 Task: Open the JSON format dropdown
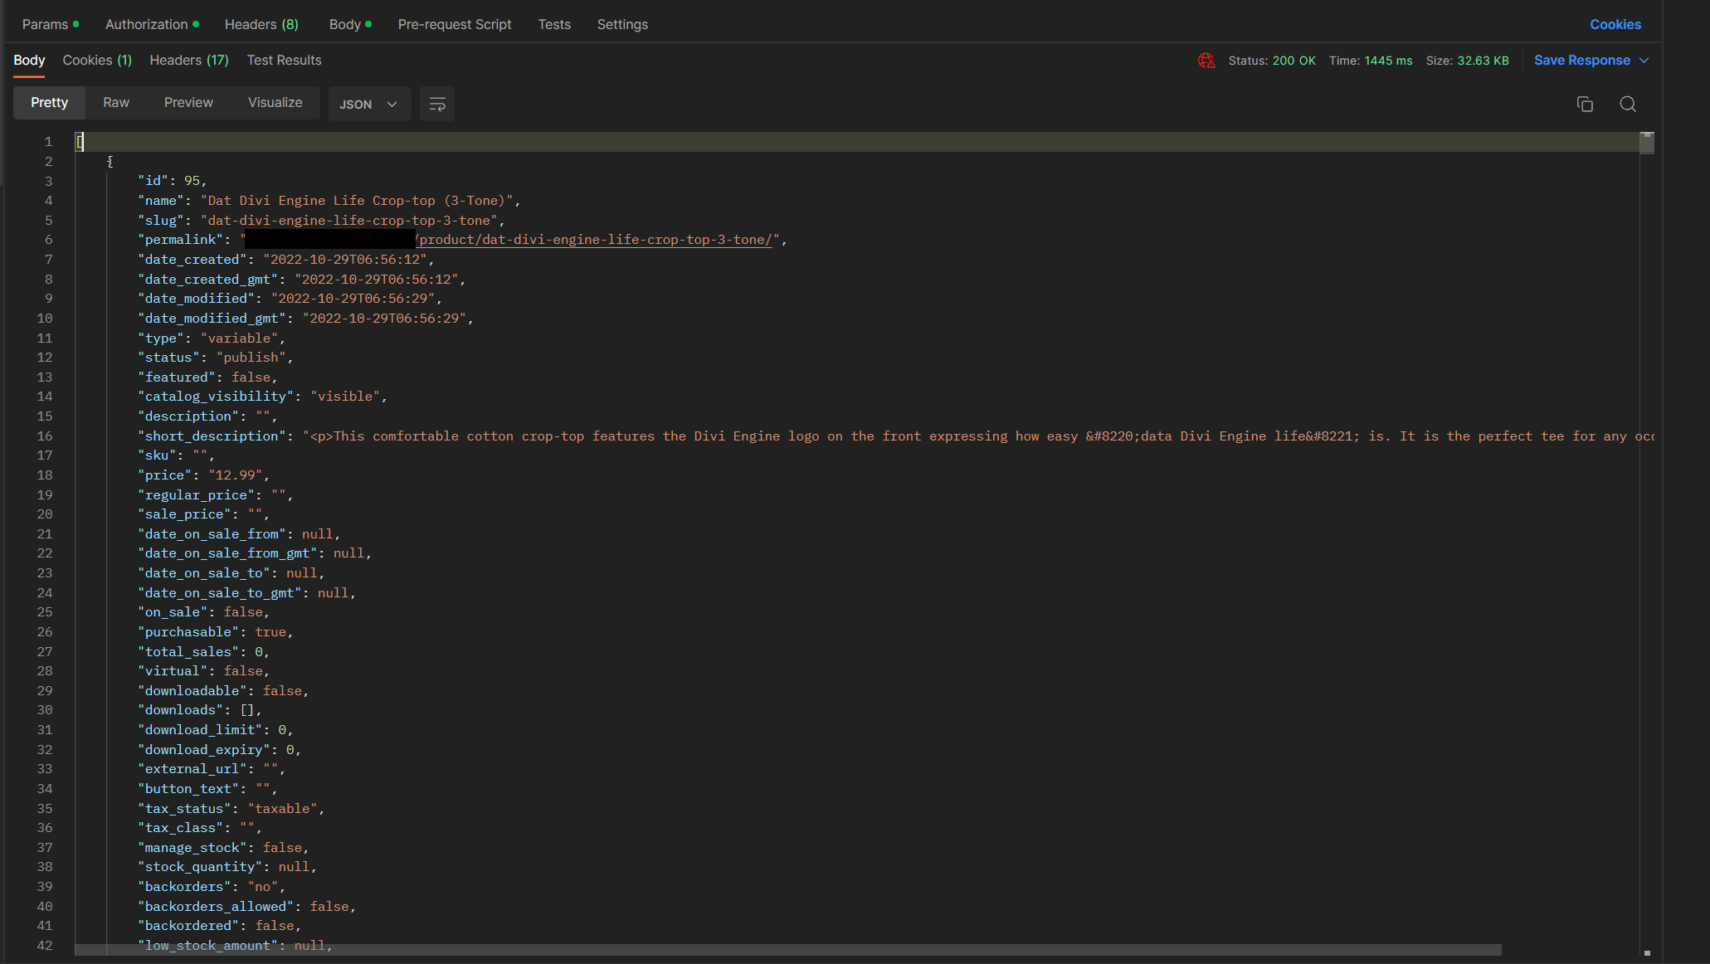pos(369,104)
